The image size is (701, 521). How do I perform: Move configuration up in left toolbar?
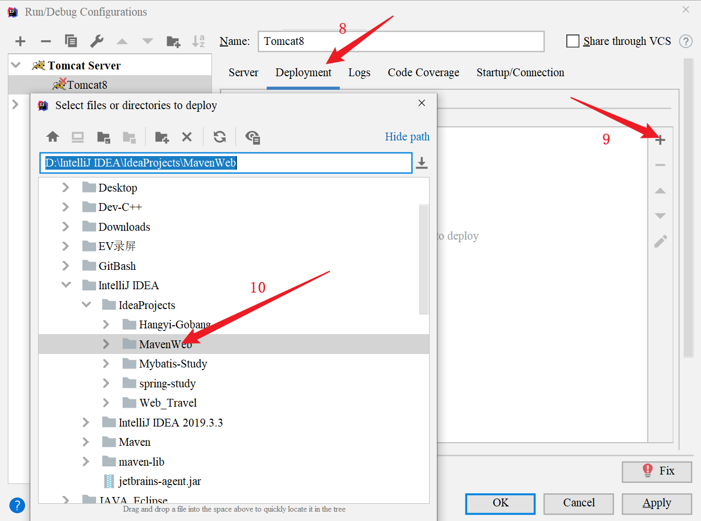tap(122, 41)
